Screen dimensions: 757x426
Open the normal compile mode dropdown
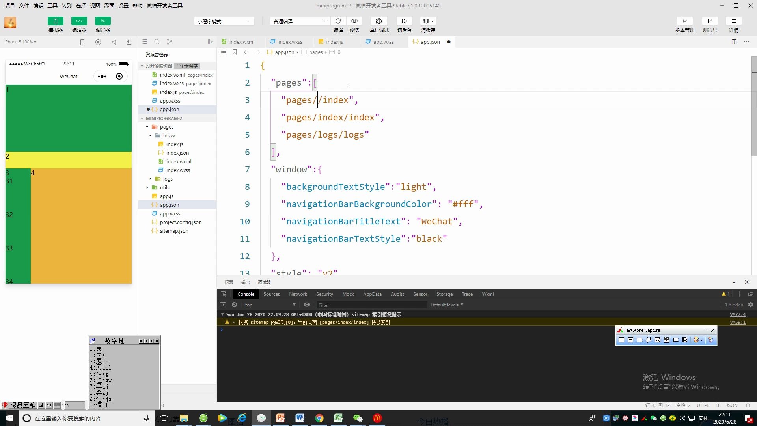coord(300,21)
